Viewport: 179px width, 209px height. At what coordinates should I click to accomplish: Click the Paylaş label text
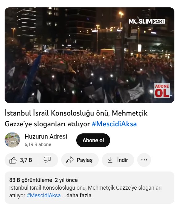pyautogui.click(x=85, y=160)
